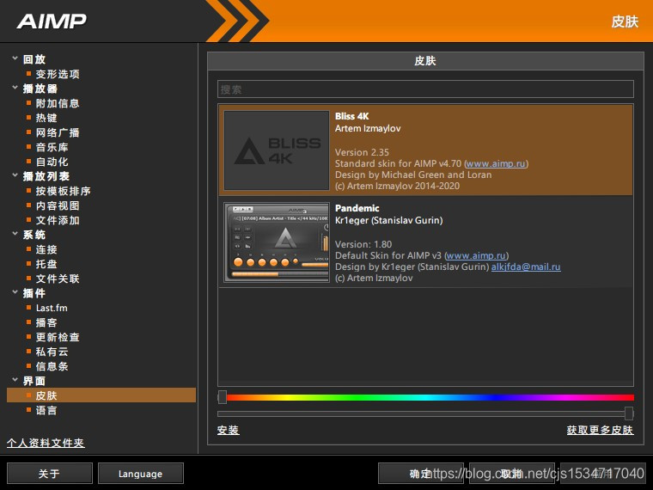The height and width of the screenshot is (490, 653).
Task: Click the hue slider handle
Action: coord(223,397)
